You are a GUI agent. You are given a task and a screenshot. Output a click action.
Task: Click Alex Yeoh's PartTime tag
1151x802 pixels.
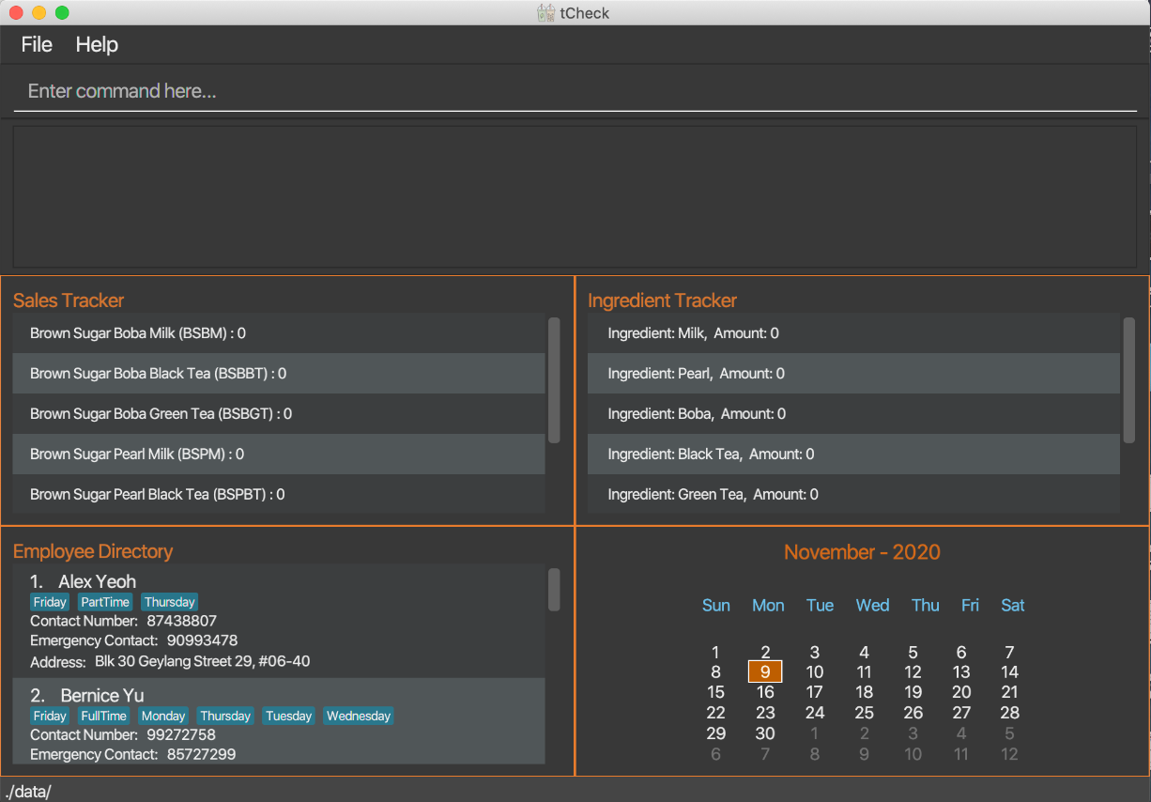(105, 602)
